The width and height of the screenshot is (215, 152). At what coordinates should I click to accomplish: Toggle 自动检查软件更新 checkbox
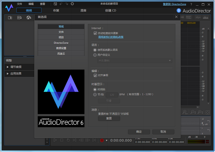95,33
